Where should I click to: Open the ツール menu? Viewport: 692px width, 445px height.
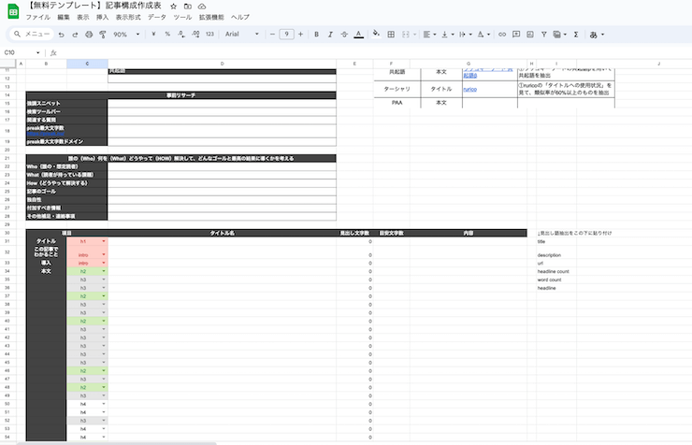click(x=182, y=17)
